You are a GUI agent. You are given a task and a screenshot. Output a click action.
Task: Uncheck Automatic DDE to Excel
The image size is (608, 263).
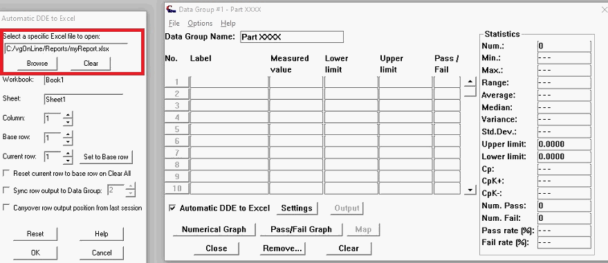[x=172, y=208]
